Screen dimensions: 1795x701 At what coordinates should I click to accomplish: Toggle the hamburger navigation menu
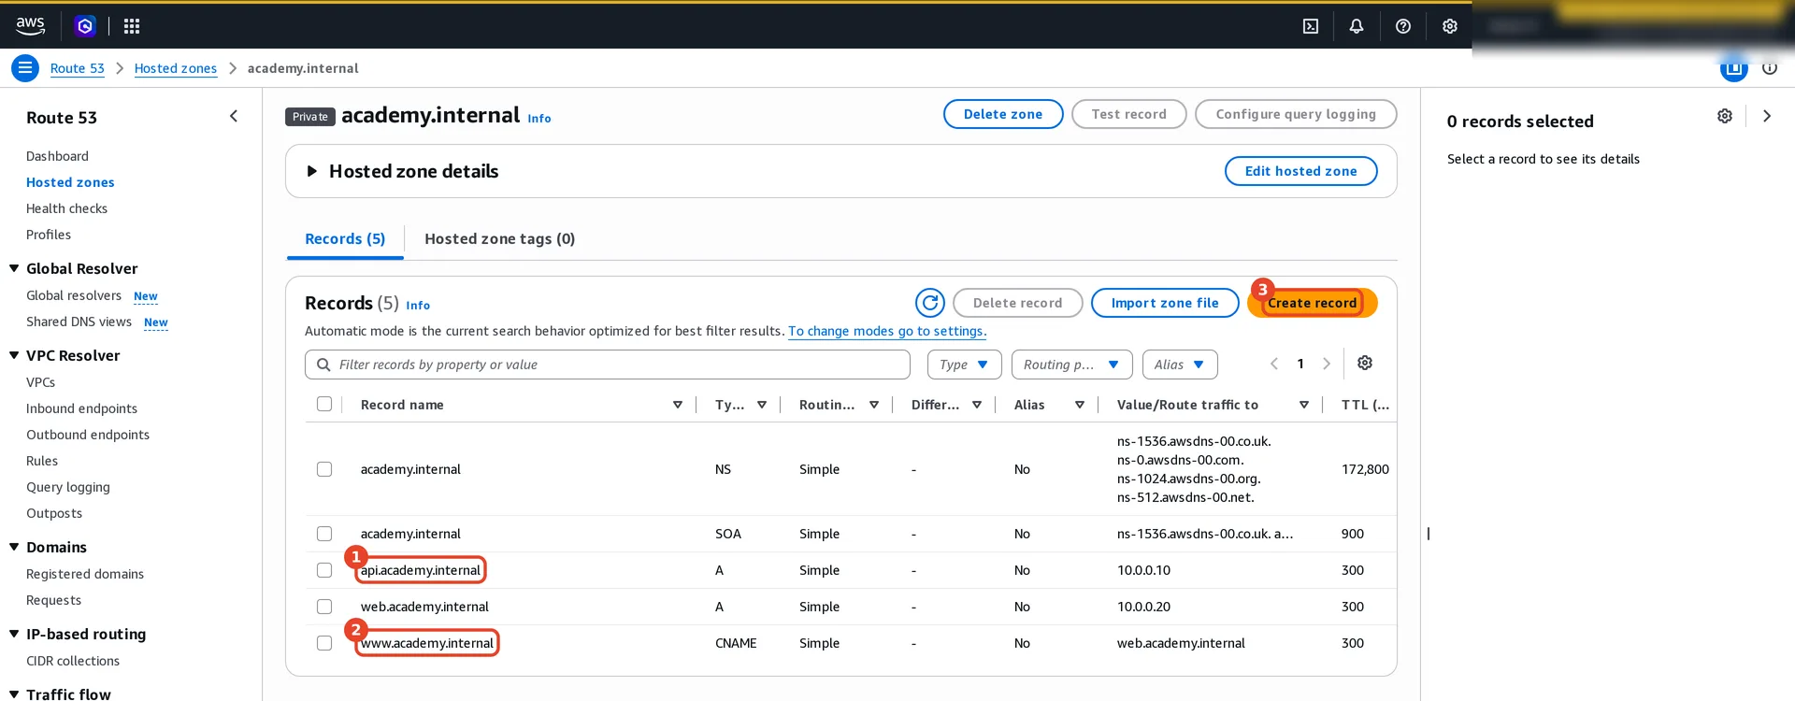pyautogui.click(x=25, y=68)
